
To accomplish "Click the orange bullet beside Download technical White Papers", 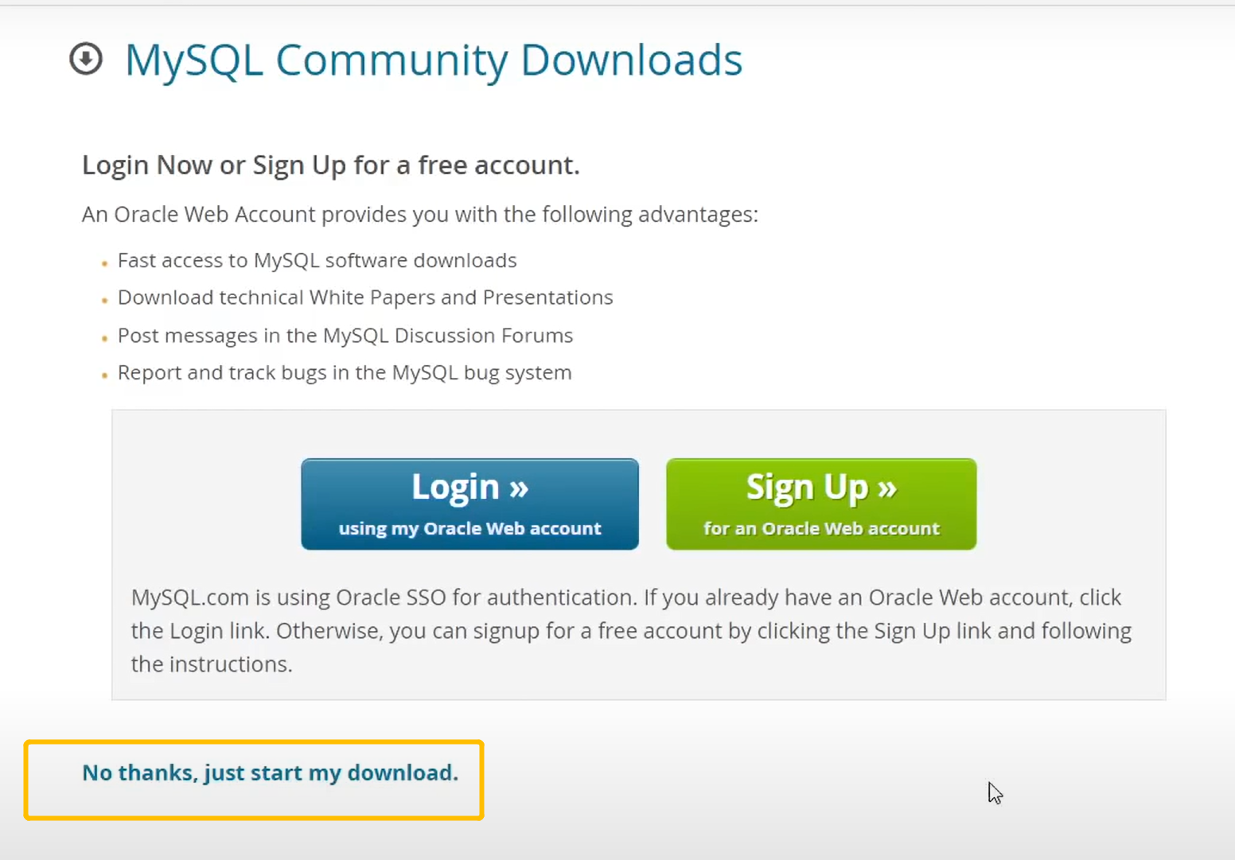I will tap(105, 301).
